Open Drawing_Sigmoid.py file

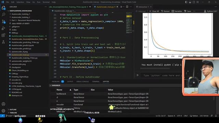point(20,77)
